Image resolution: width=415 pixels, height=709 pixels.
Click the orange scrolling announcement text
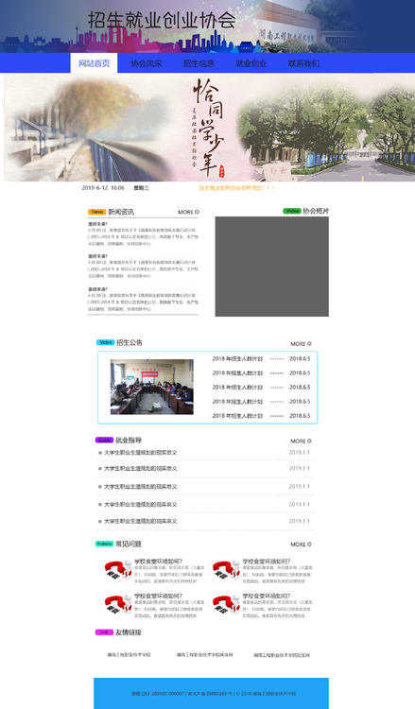236,188
